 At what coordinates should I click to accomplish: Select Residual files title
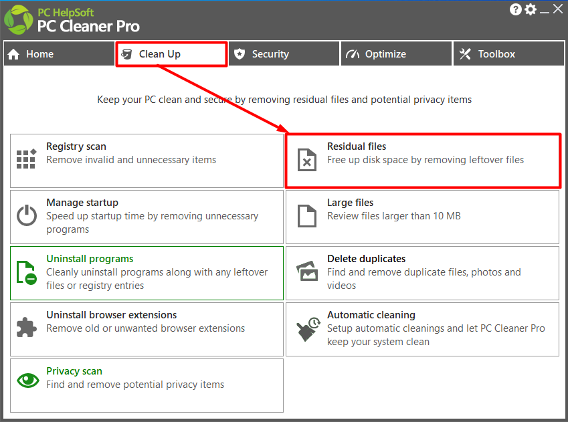pos(357,146)
